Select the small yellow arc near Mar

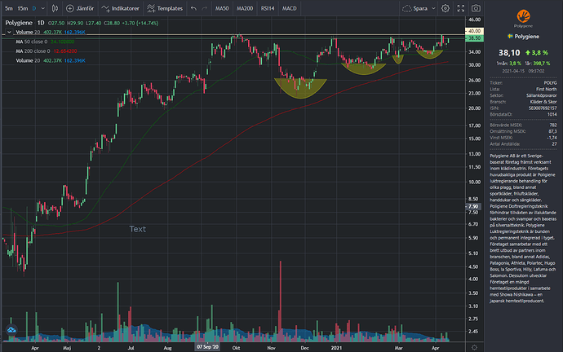(x=397, y=59)
